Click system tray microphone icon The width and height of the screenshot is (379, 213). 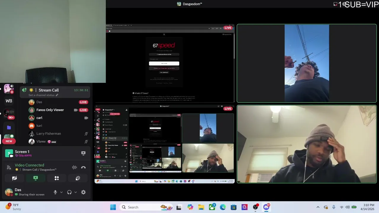[334, 207]
